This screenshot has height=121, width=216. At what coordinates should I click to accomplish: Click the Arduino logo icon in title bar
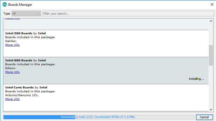[x=5, y=4]
